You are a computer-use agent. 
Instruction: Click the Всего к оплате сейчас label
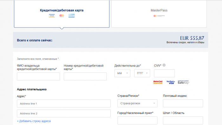pyautogui.click(x=35, y=40)
